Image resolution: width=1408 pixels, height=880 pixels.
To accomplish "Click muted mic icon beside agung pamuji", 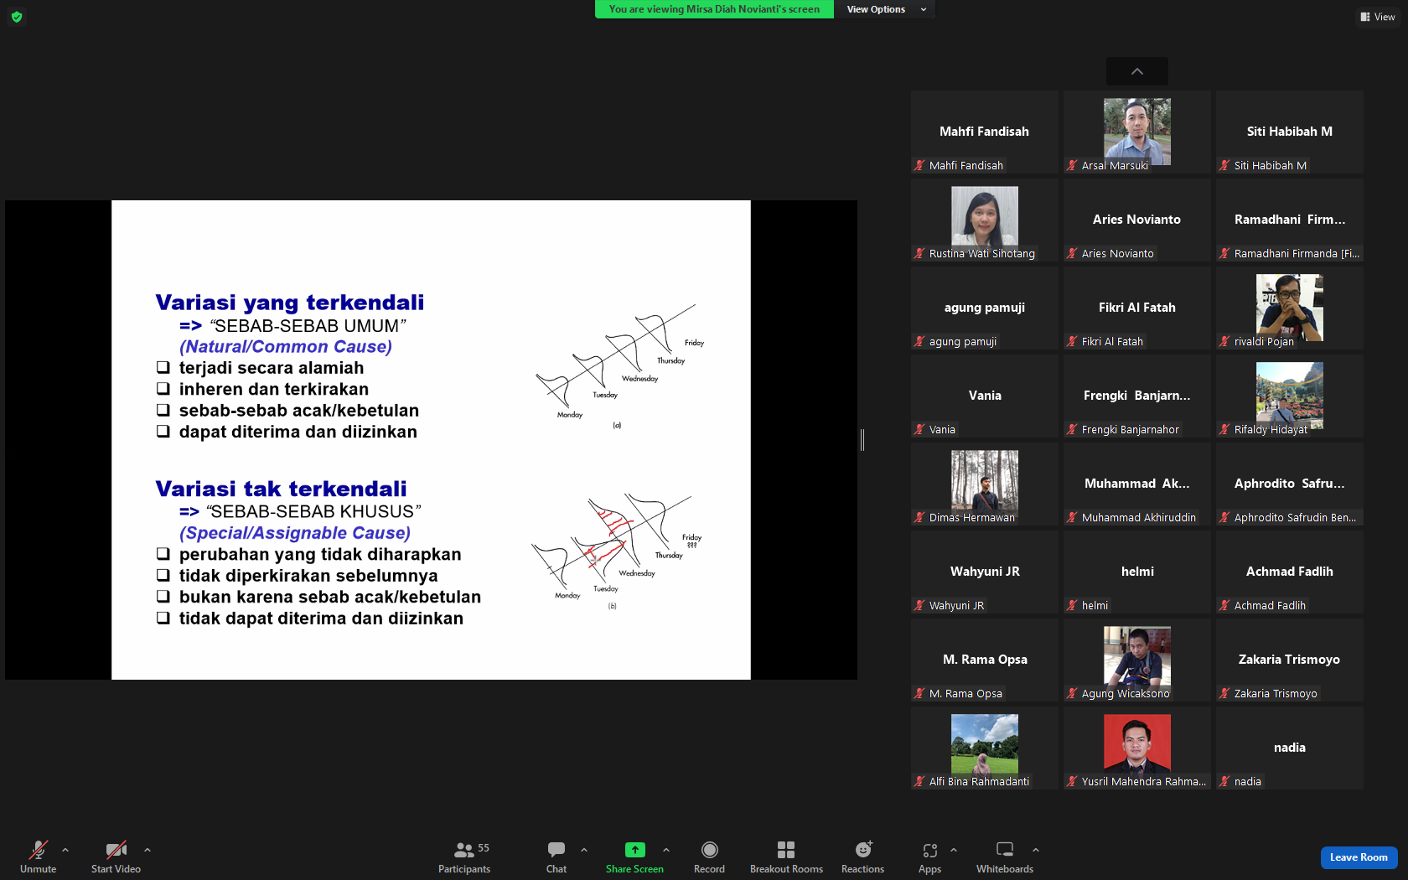I will coord(920,342).
